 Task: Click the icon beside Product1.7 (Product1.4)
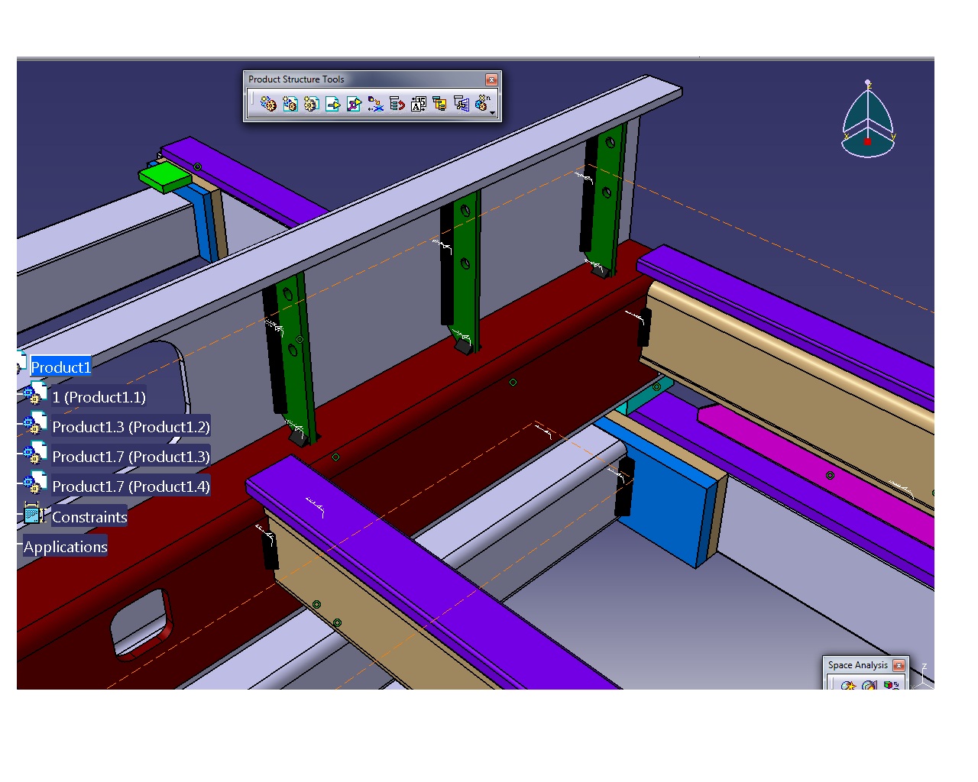click(x=34, y=483)
